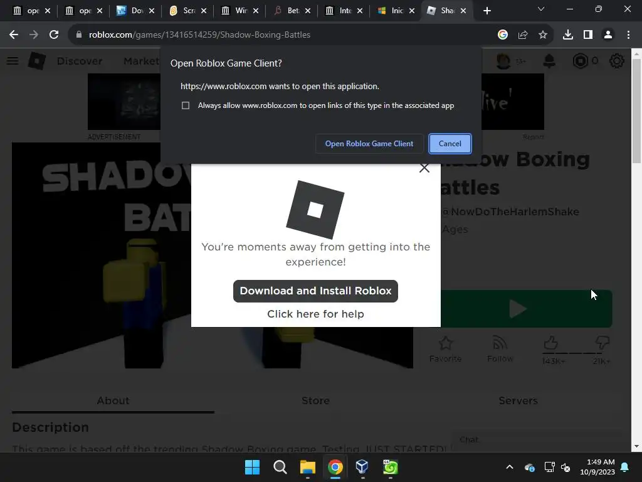Dislike the game with thumbs down
This screenshot has height=482, width=642.
coord(602,343)
